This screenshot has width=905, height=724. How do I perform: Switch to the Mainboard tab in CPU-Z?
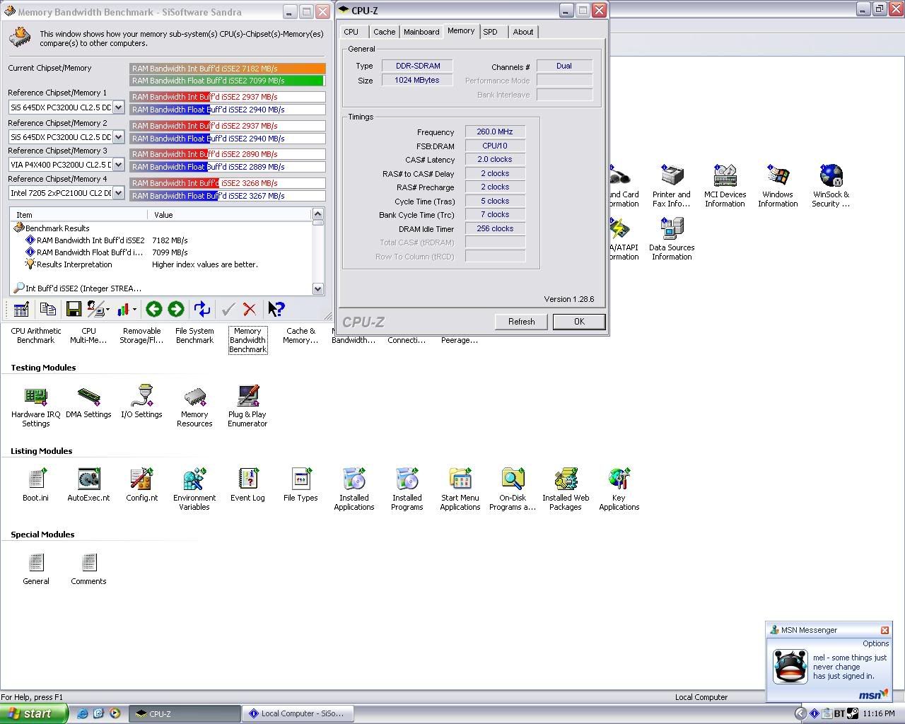tap(421, 32)
